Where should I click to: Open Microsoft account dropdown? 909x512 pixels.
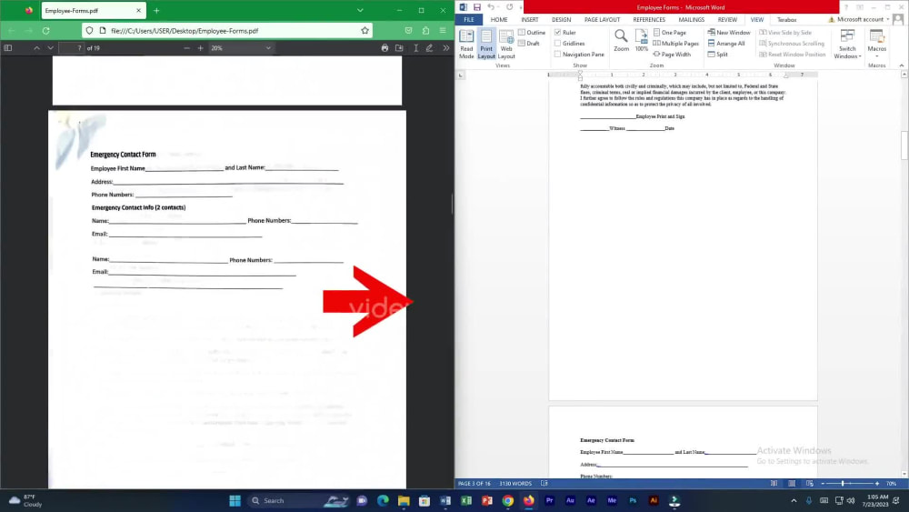[x=863, y=20]
